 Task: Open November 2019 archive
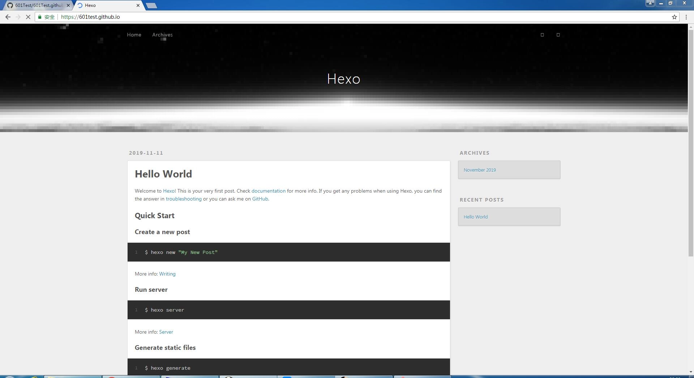pyautogui.click(x=480, y=170)
